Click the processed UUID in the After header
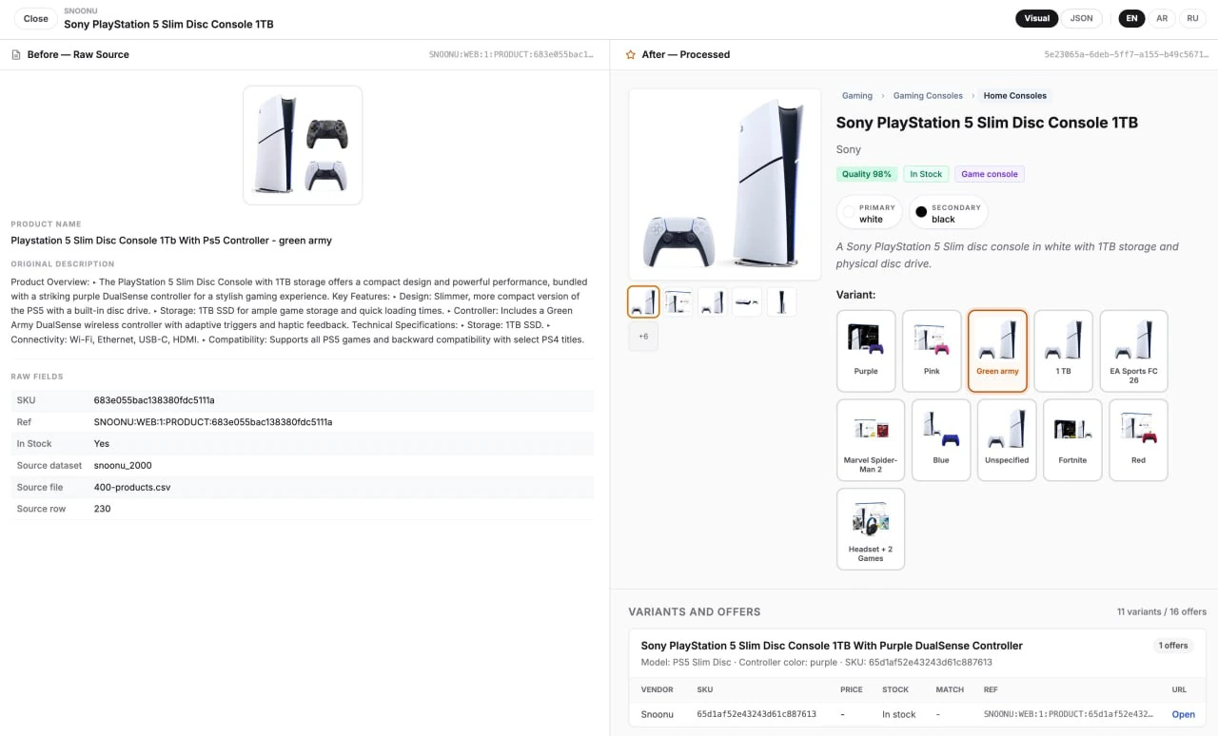This screenshot has height=736, width=1218. coord(1126,55)
